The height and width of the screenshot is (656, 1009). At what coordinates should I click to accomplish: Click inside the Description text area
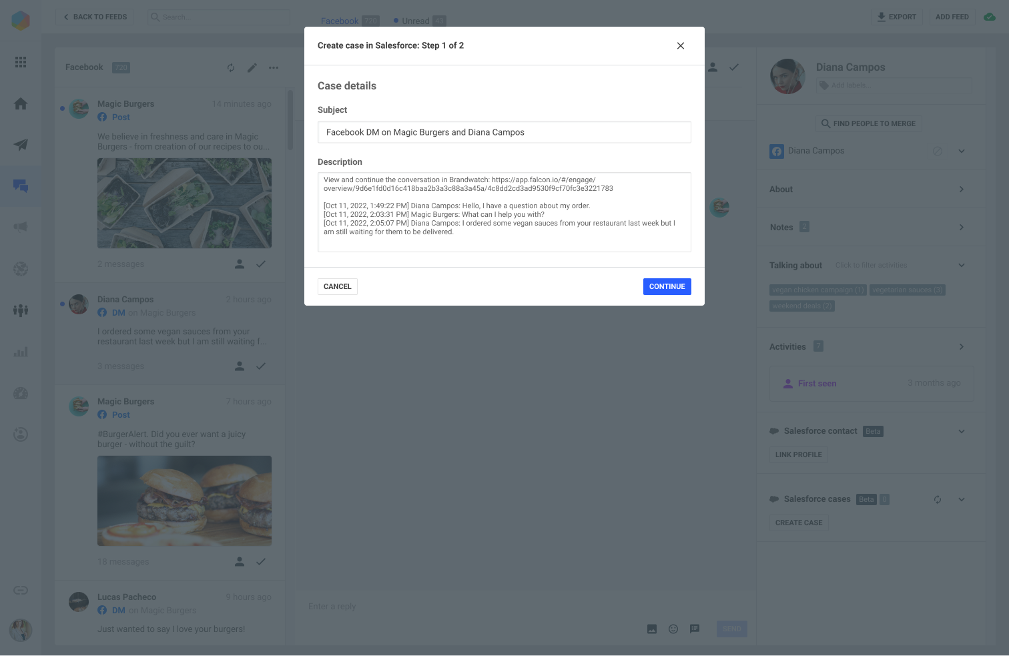[x=504, y=212]
